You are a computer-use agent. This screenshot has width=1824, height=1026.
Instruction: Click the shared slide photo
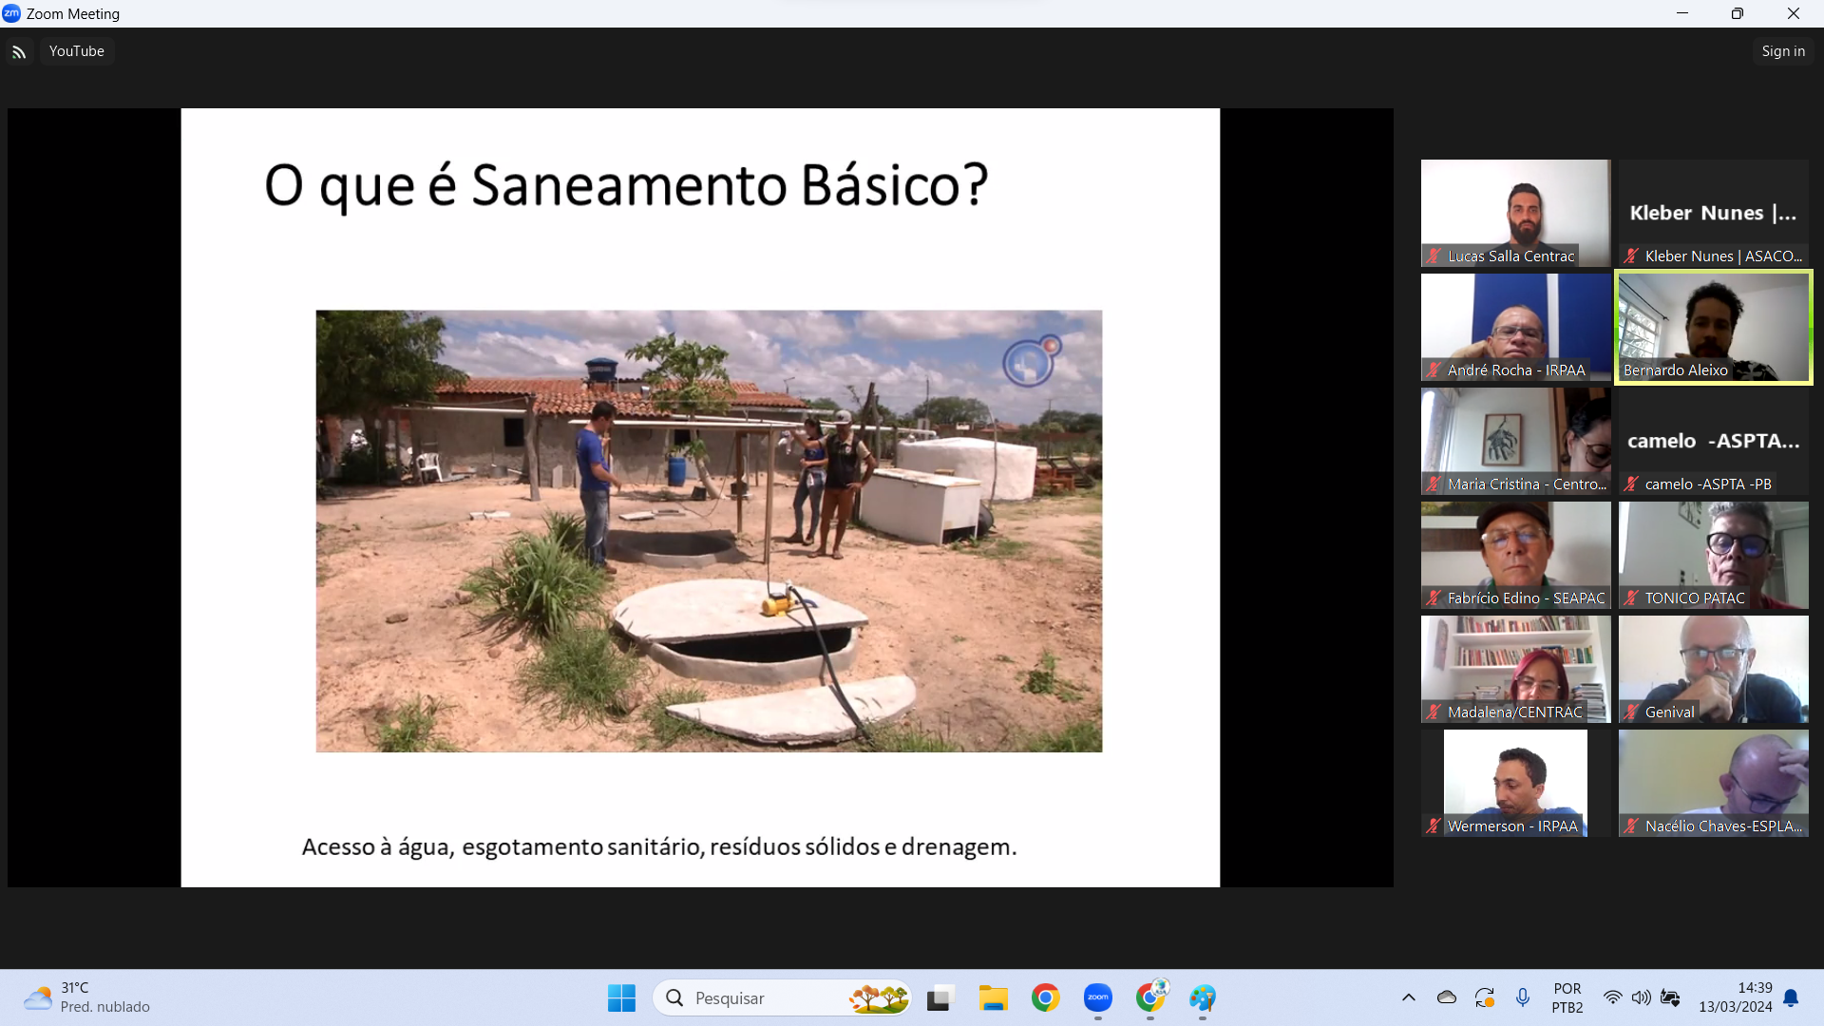709,531
